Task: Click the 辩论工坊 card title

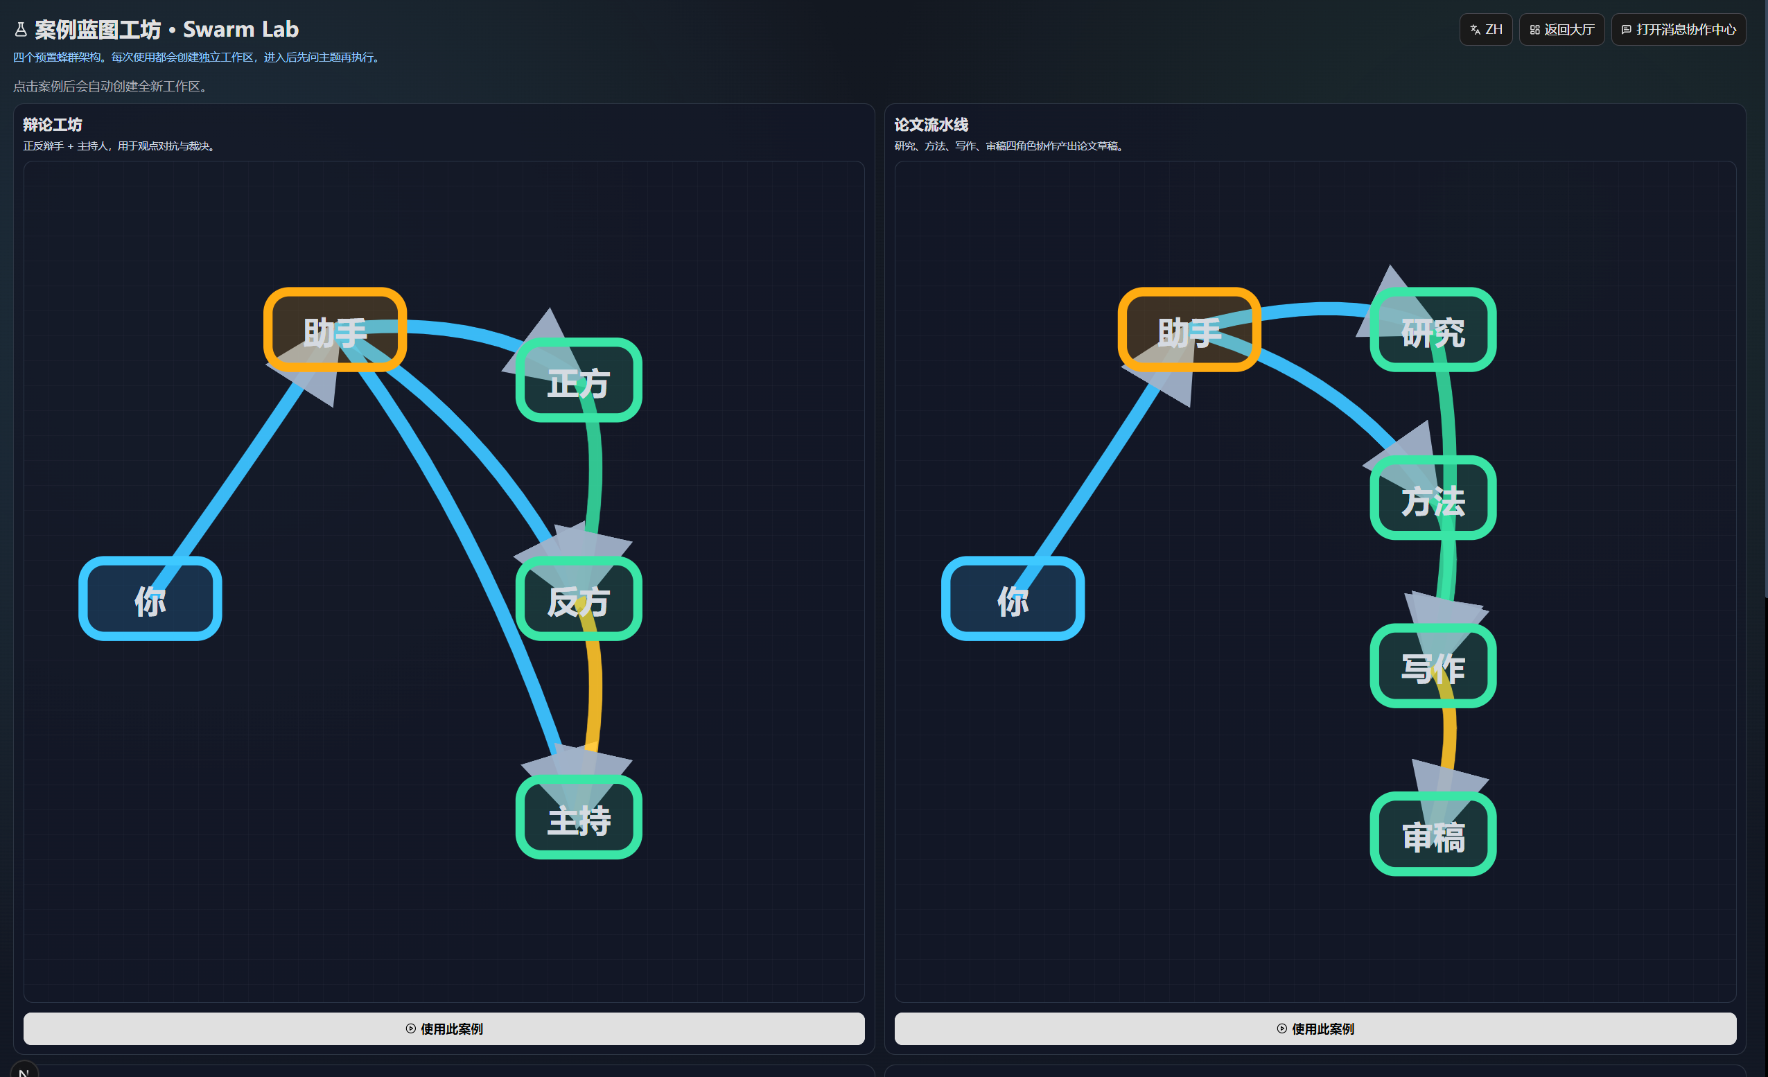Action: point(53,125)
